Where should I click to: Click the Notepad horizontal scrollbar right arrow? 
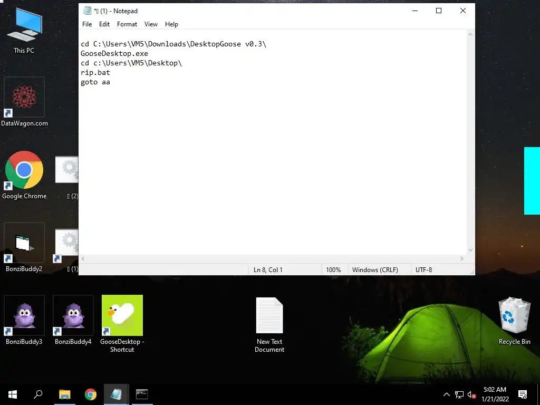(462, 258)
